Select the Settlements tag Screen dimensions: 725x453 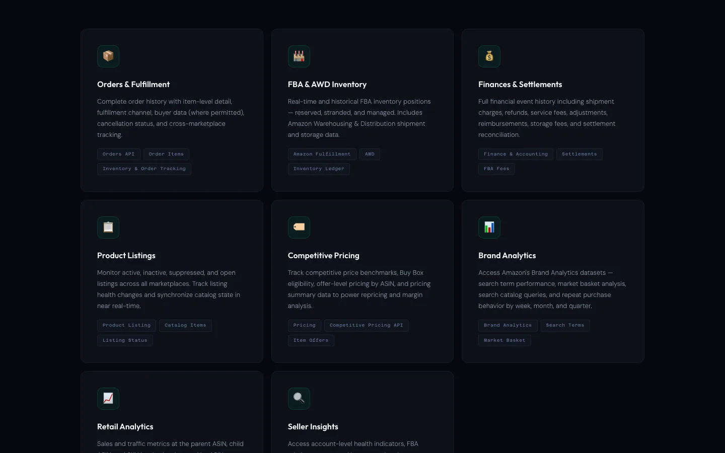tap(579, 154)
